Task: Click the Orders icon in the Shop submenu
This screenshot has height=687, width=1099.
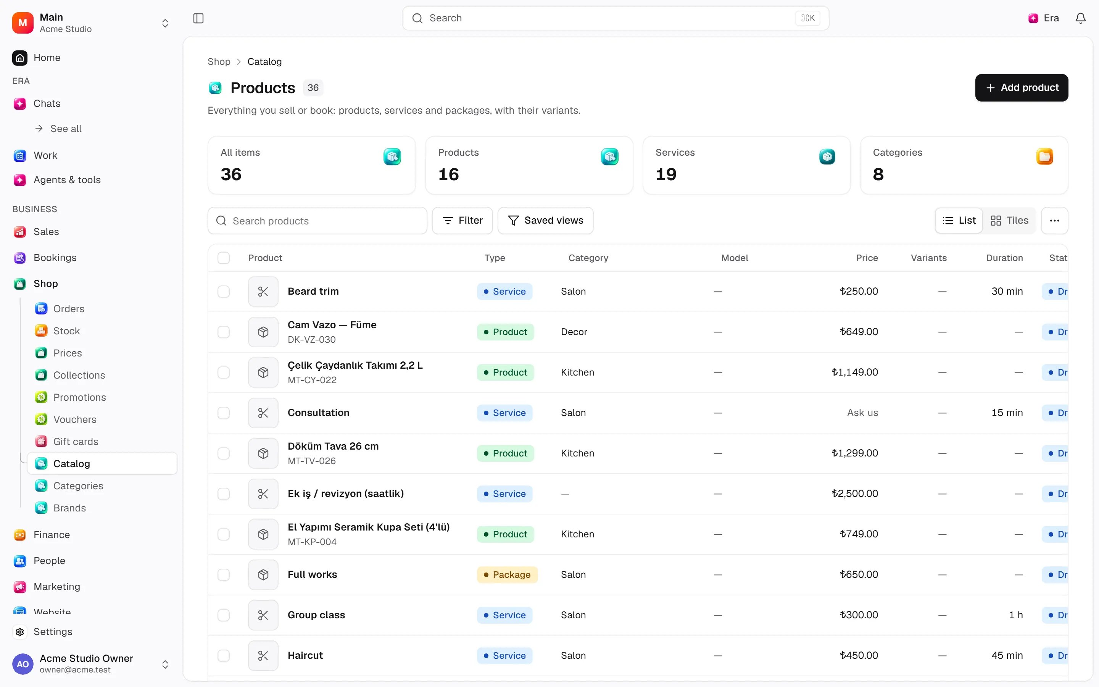Action: (x=41, y=309)
